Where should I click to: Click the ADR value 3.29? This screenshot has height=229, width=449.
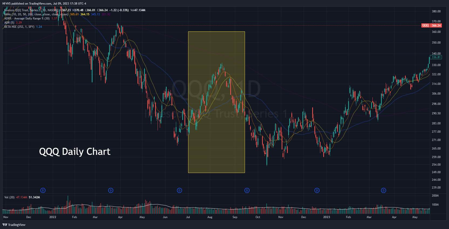[x=19, y=23]
